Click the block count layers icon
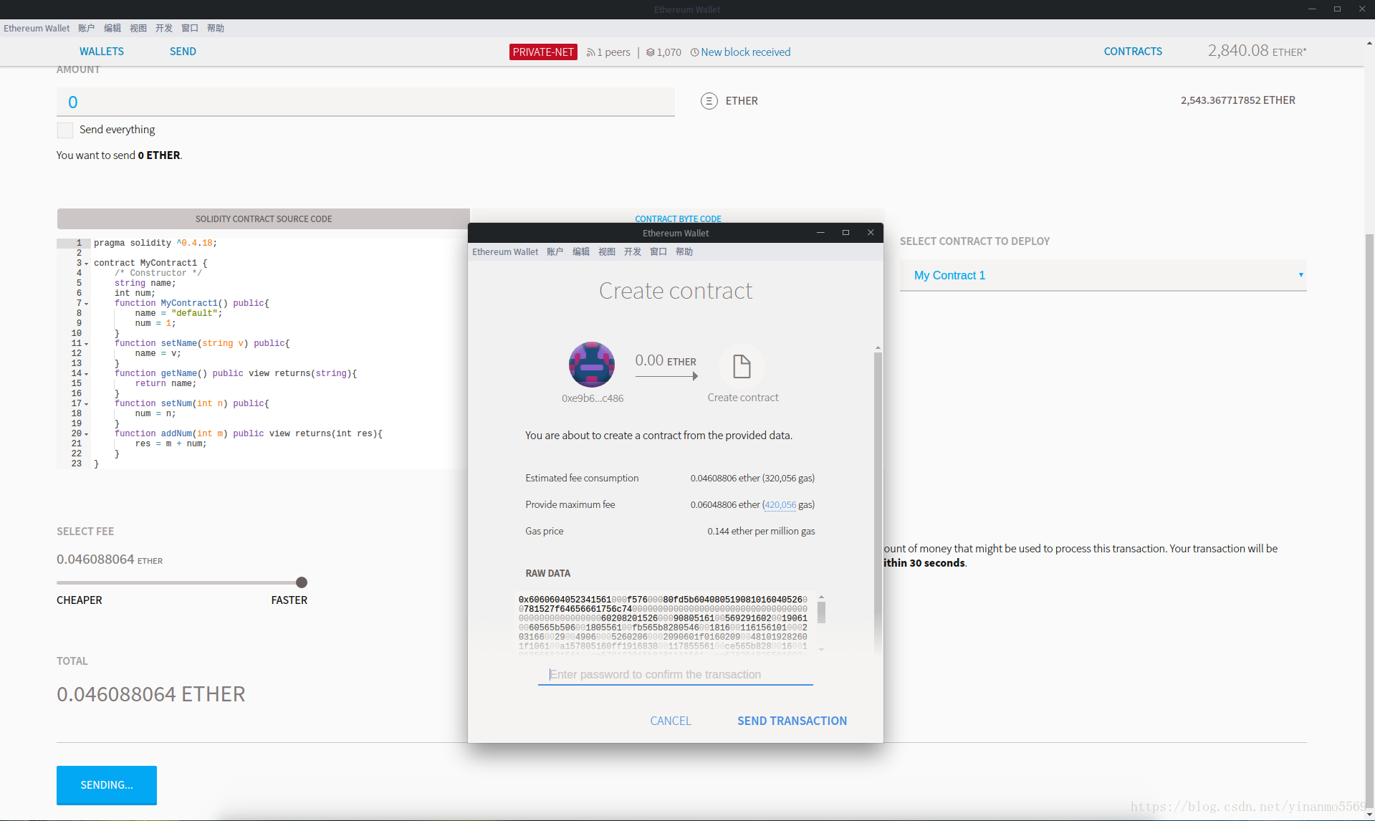 click(651, 52)
